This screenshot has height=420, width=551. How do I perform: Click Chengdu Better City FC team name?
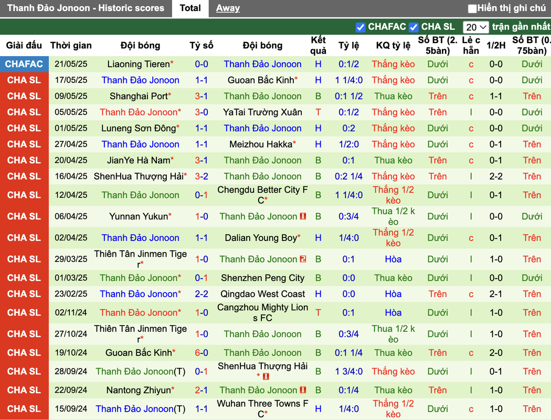point(262,195)
